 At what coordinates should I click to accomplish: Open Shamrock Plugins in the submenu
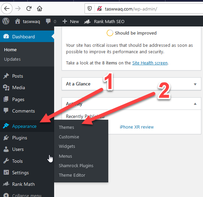point(76,165)
